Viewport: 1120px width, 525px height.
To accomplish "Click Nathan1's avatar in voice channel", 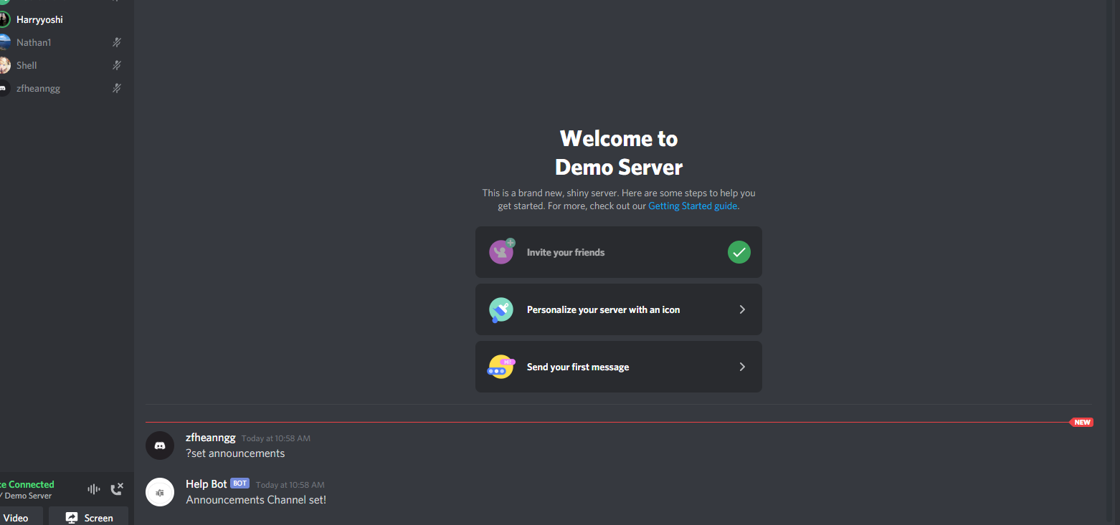I will pos(4,42).
